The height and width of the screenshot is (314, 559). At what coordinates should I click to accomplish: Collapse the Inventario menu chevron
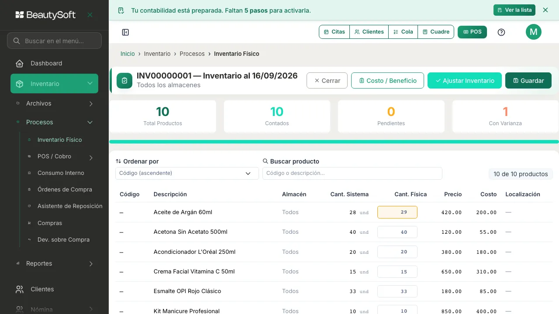coord(90,84)
